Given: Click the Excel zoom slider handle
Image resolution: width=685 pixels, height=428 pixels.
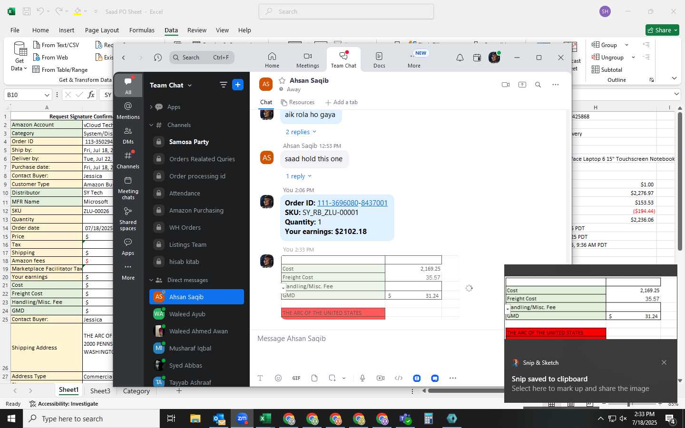Looking at the screenshot, I should (628, 404).
